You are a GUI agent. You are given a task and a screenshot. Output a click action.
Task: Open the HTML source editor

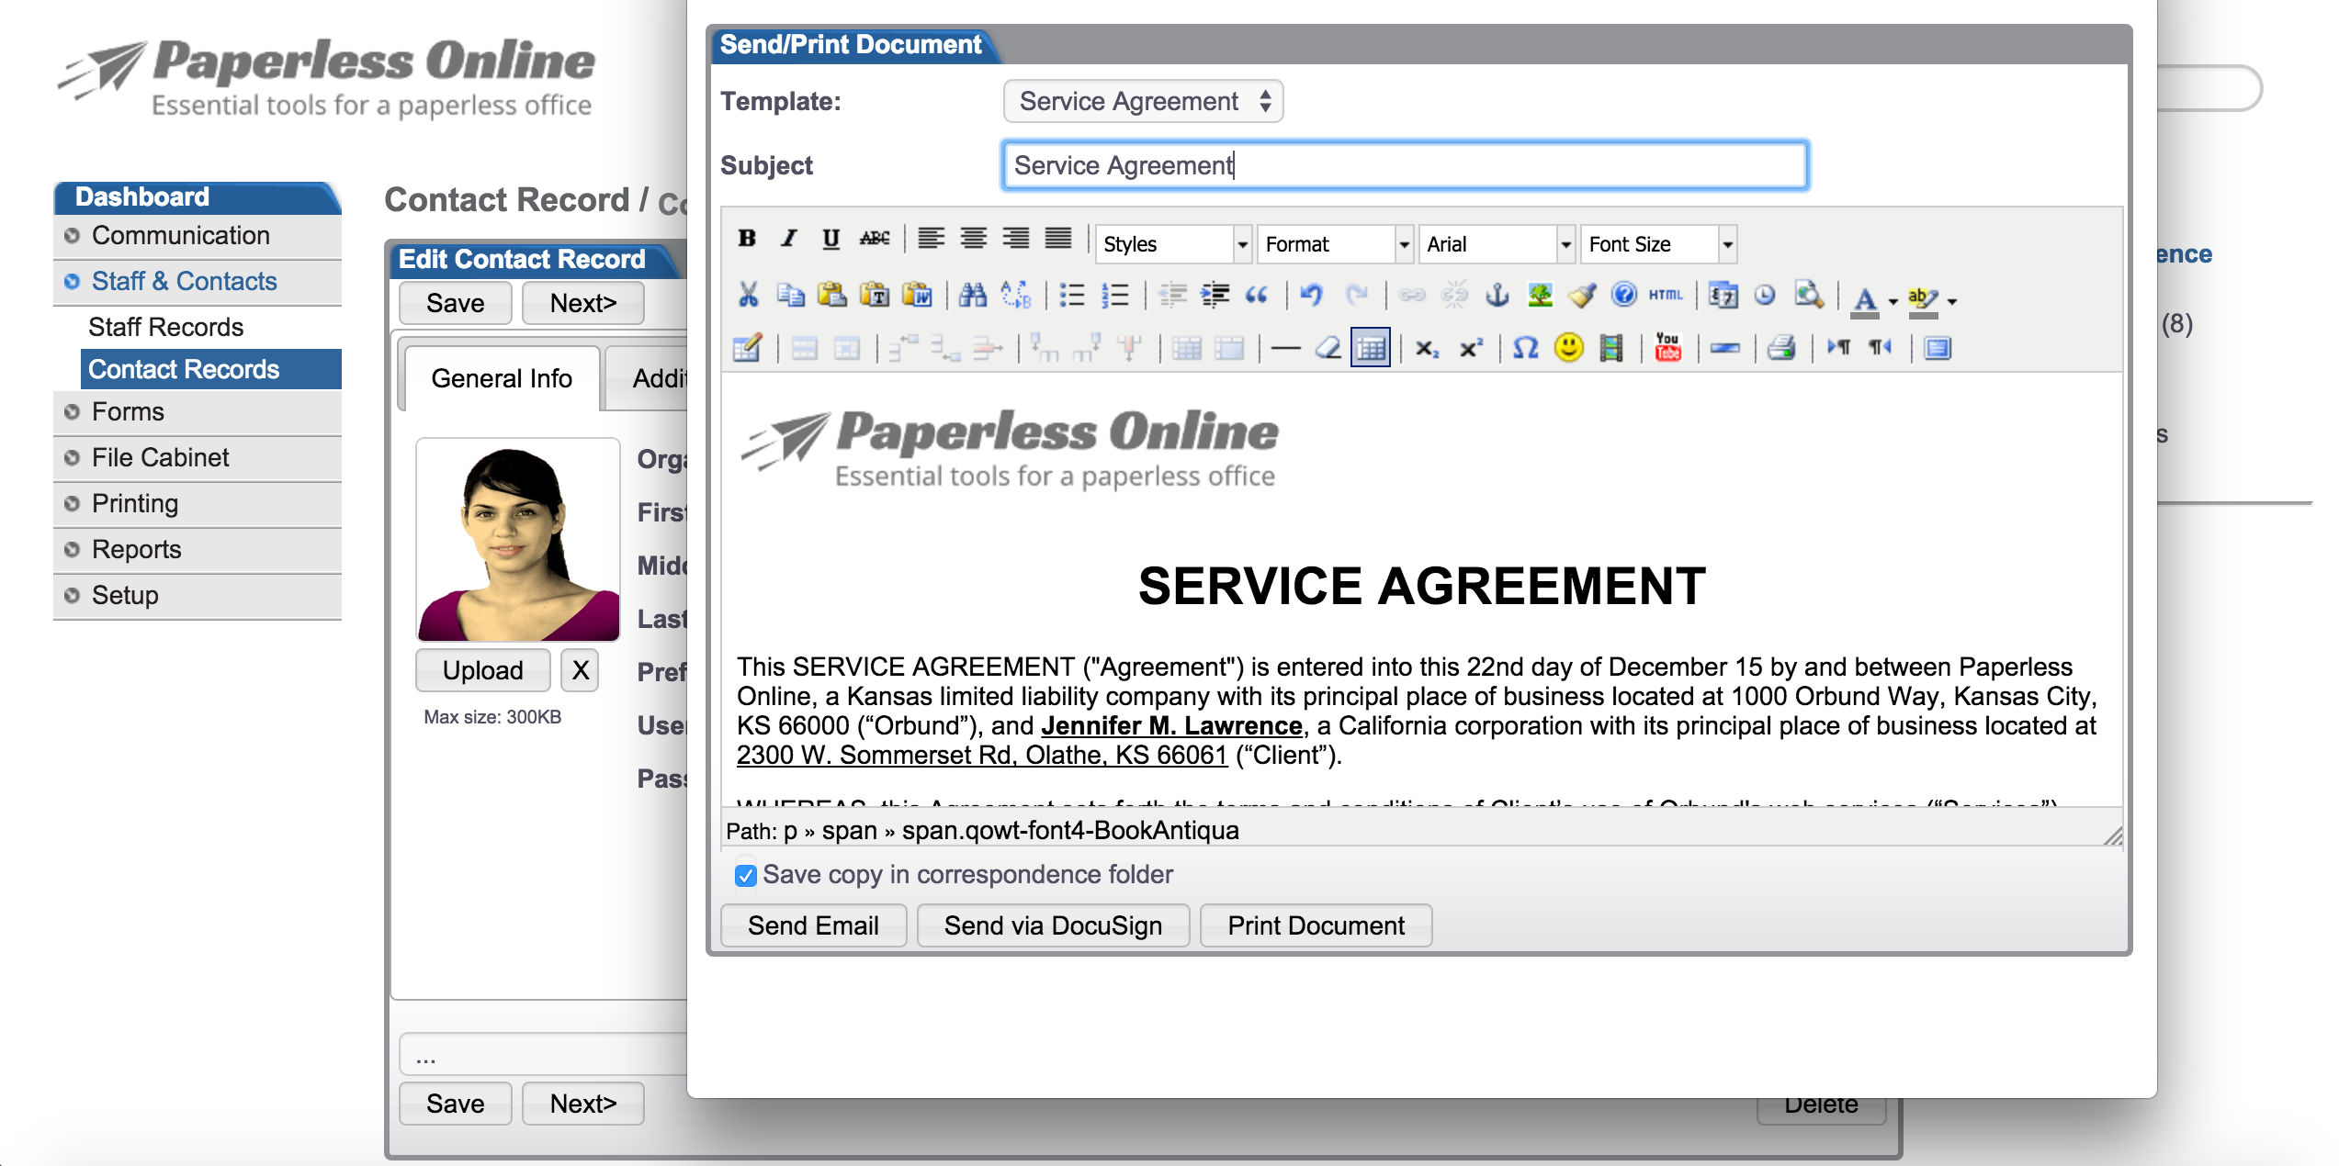(1665, 295)
